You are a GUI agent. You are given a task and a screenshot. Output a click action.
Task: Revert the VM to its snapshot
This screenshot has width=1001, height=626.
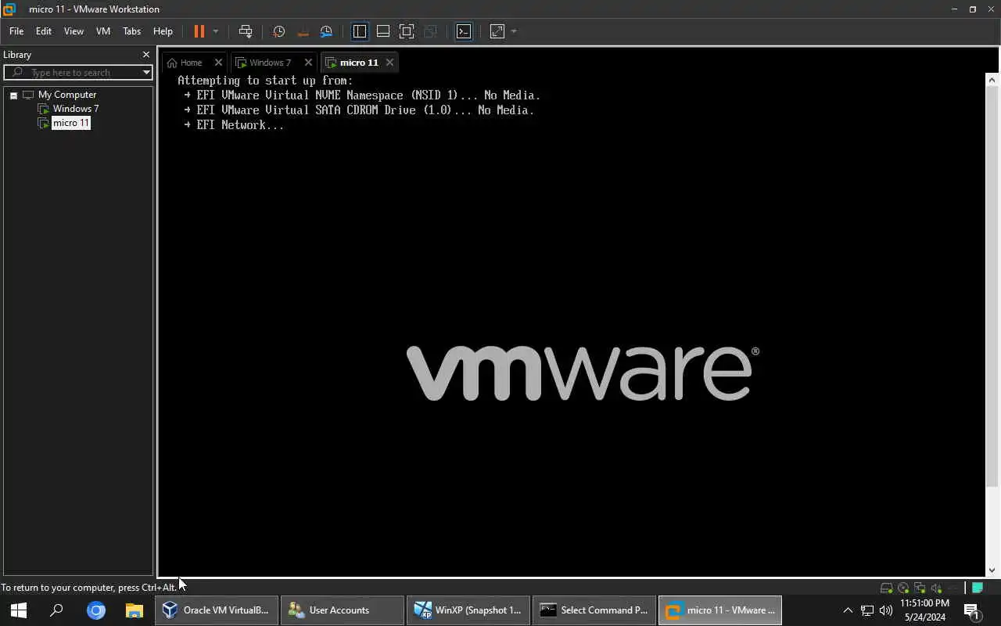[303, 31]
